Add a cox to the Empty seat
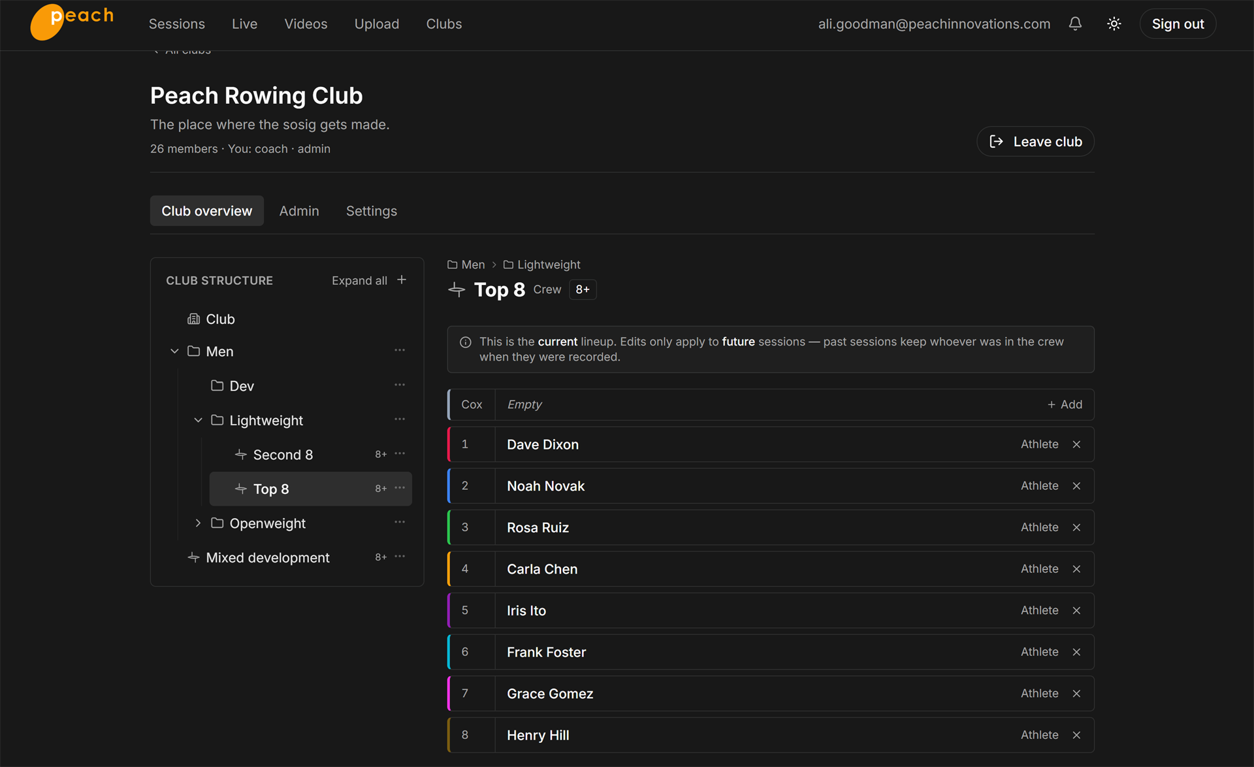Viewport: 1254px width, 767px height. (1065, 404)
